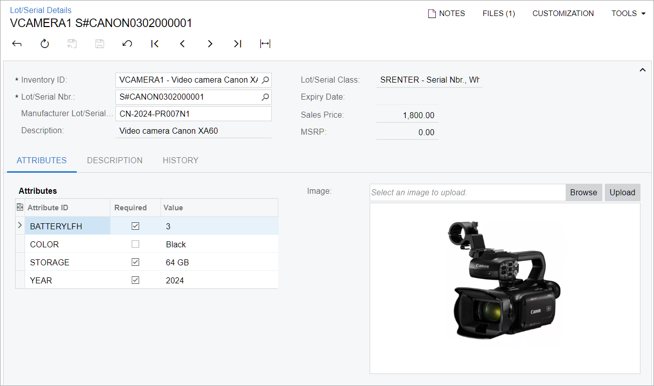Click the Attribute ID column header
Screen dimensions: 654x386
click(67, 207)
